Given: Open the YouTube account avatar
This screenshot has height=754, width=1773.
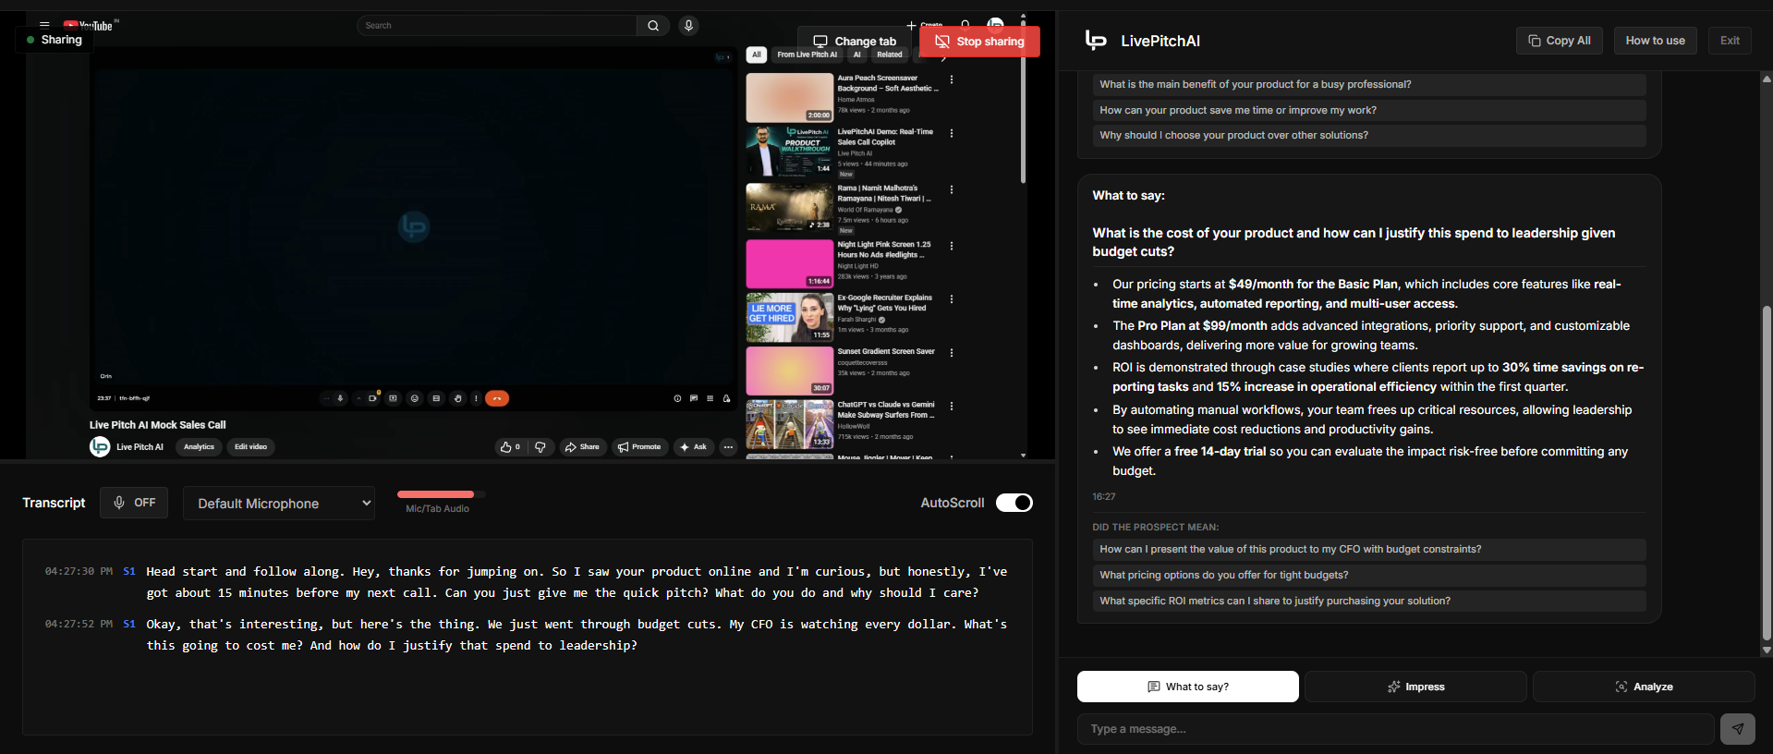Looking at the screenshot, I should tap(995, 25).
